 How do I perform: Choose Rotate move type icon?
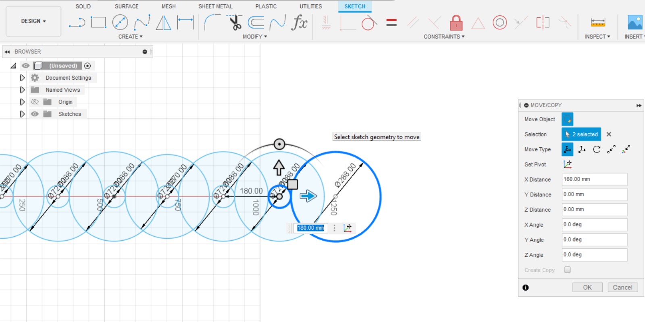597,149
